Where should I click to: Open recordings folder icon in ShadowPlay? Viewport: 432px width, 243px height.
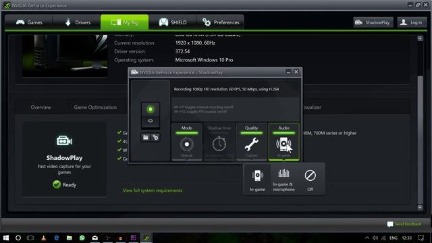tap(146, 137)
